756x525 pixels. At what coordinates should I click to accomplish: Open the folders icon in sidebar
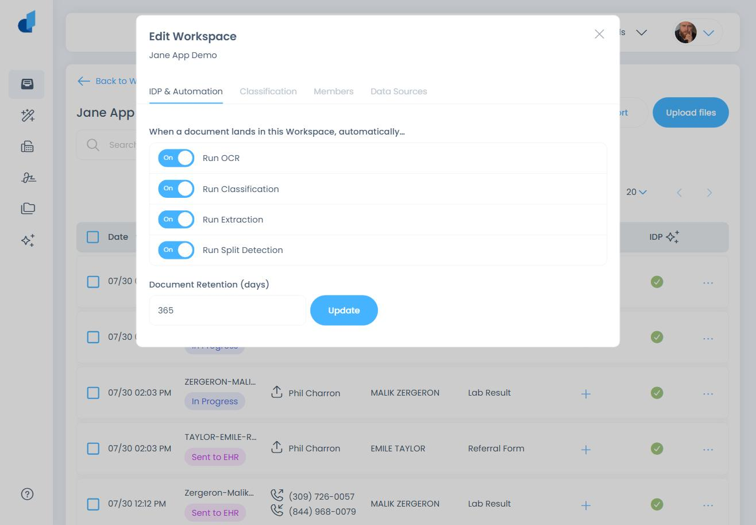28,208
